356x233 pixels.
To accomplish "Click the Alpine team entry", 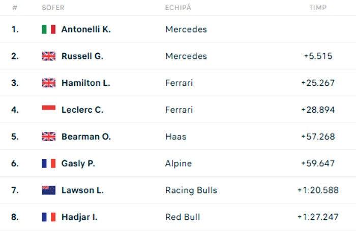I will 179,163.
